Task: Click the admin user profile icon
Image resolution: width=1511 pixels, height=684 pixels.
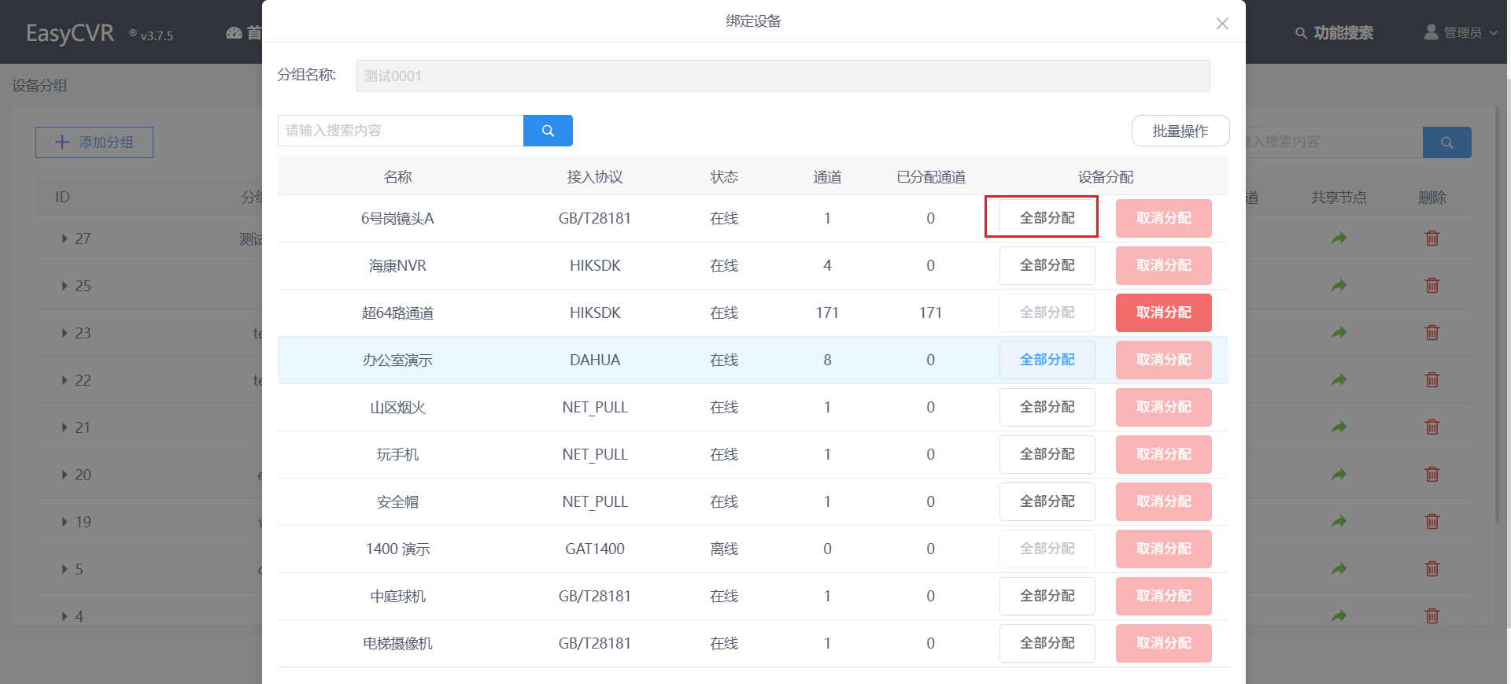Action: pyautogui.click(x=1431, y=32)
